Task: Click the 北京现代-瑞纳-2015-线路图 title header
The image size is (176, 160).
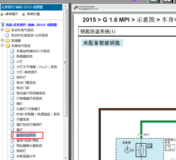Action: [31, 7]
